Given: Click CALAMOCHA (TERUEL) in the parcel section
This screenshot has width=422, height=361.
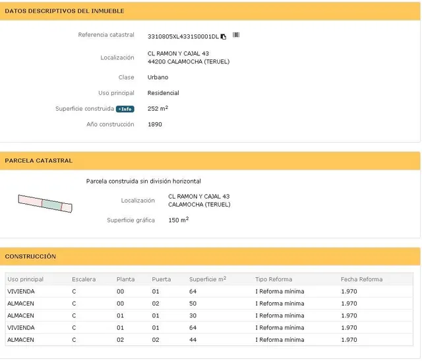Looking at the screenshot, I should tap(199, 205).
